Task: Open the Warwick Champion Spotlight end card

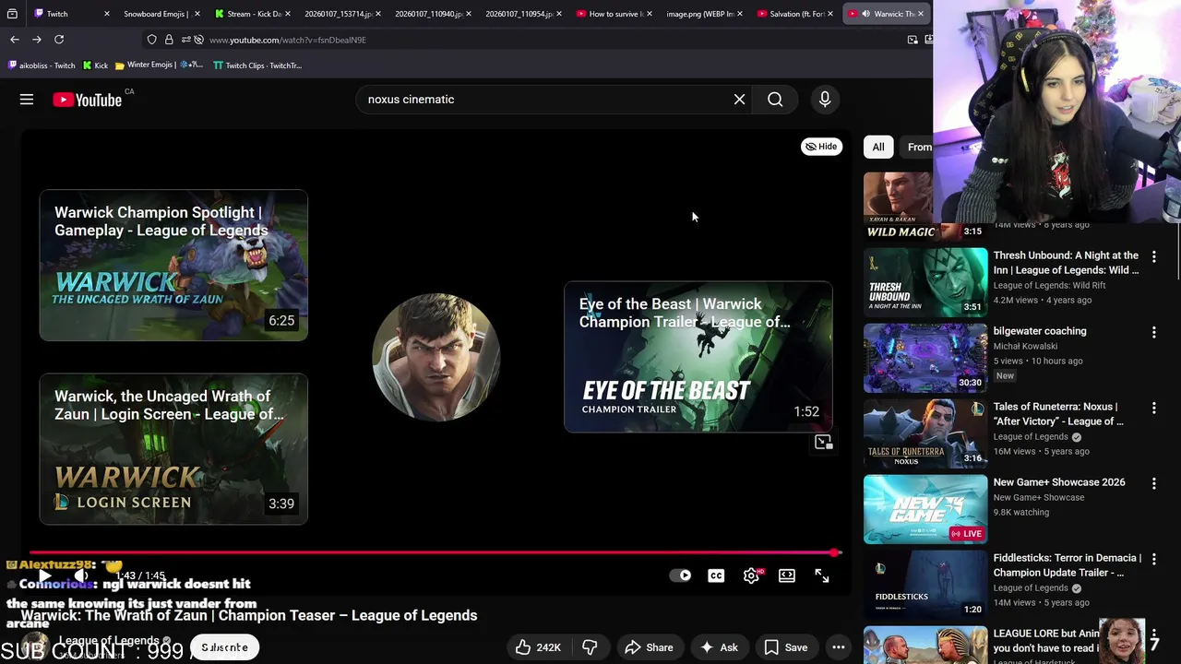Action: pyautogui.click(x=173, y=266)
